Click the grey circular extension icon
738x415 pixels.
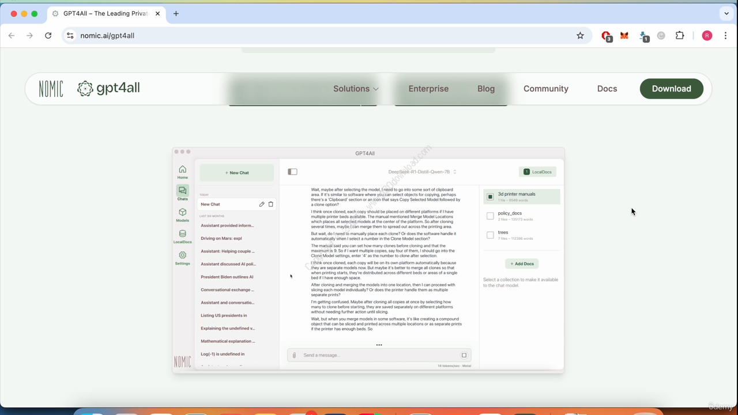coord(661,36)
